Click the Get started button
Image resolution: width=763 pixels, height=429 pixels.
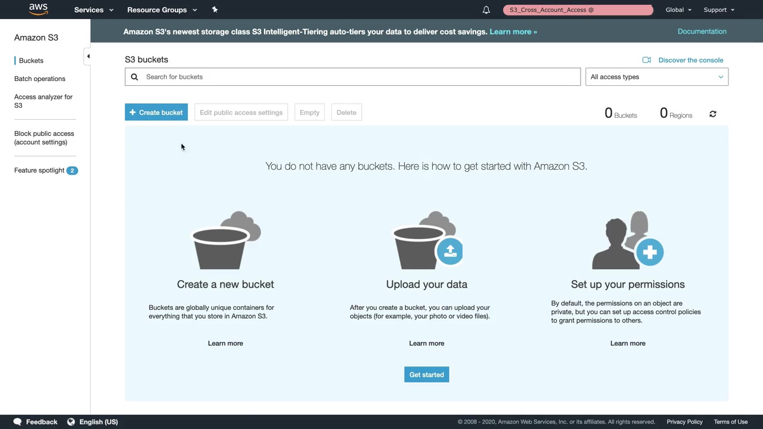pos(427,375)
